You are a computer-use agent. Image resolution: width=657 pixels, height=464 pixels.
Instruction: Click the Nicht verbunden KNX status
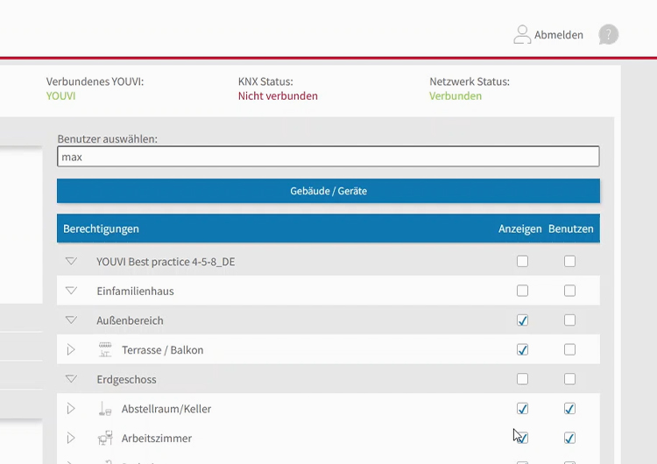(x=278, y=96)
